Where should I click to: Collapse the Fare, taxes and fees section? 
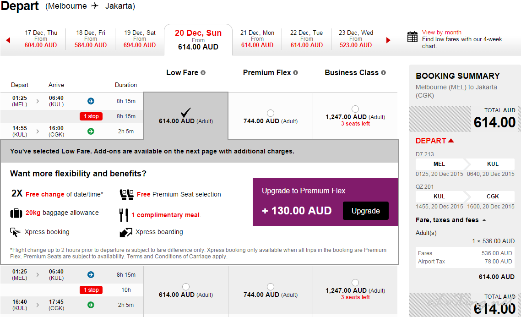pos(484,220)
